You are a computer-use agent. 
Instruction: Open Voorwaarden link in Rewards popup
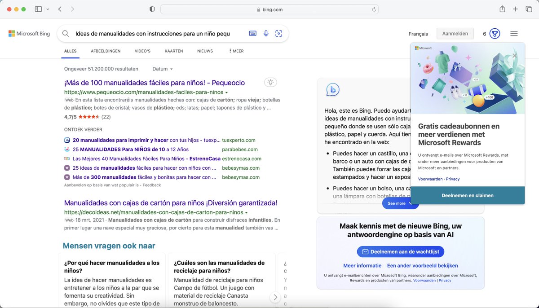pos(431,179)
